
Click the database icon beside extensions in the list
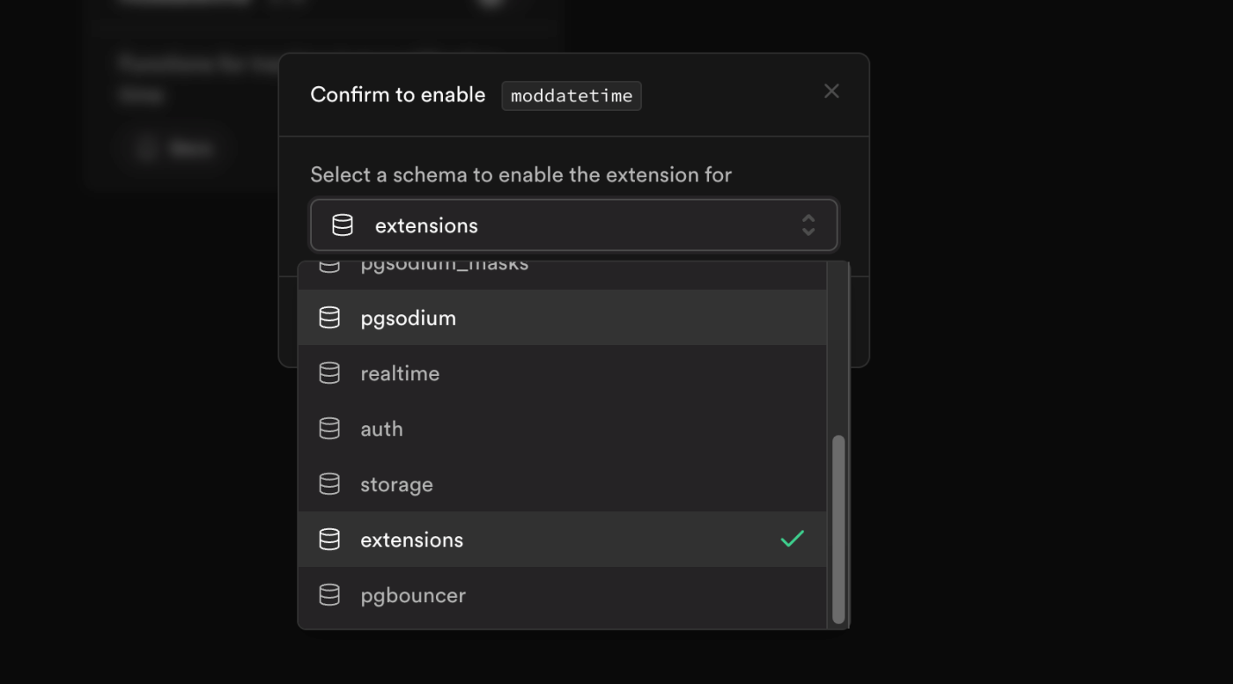tap(329, 540)
